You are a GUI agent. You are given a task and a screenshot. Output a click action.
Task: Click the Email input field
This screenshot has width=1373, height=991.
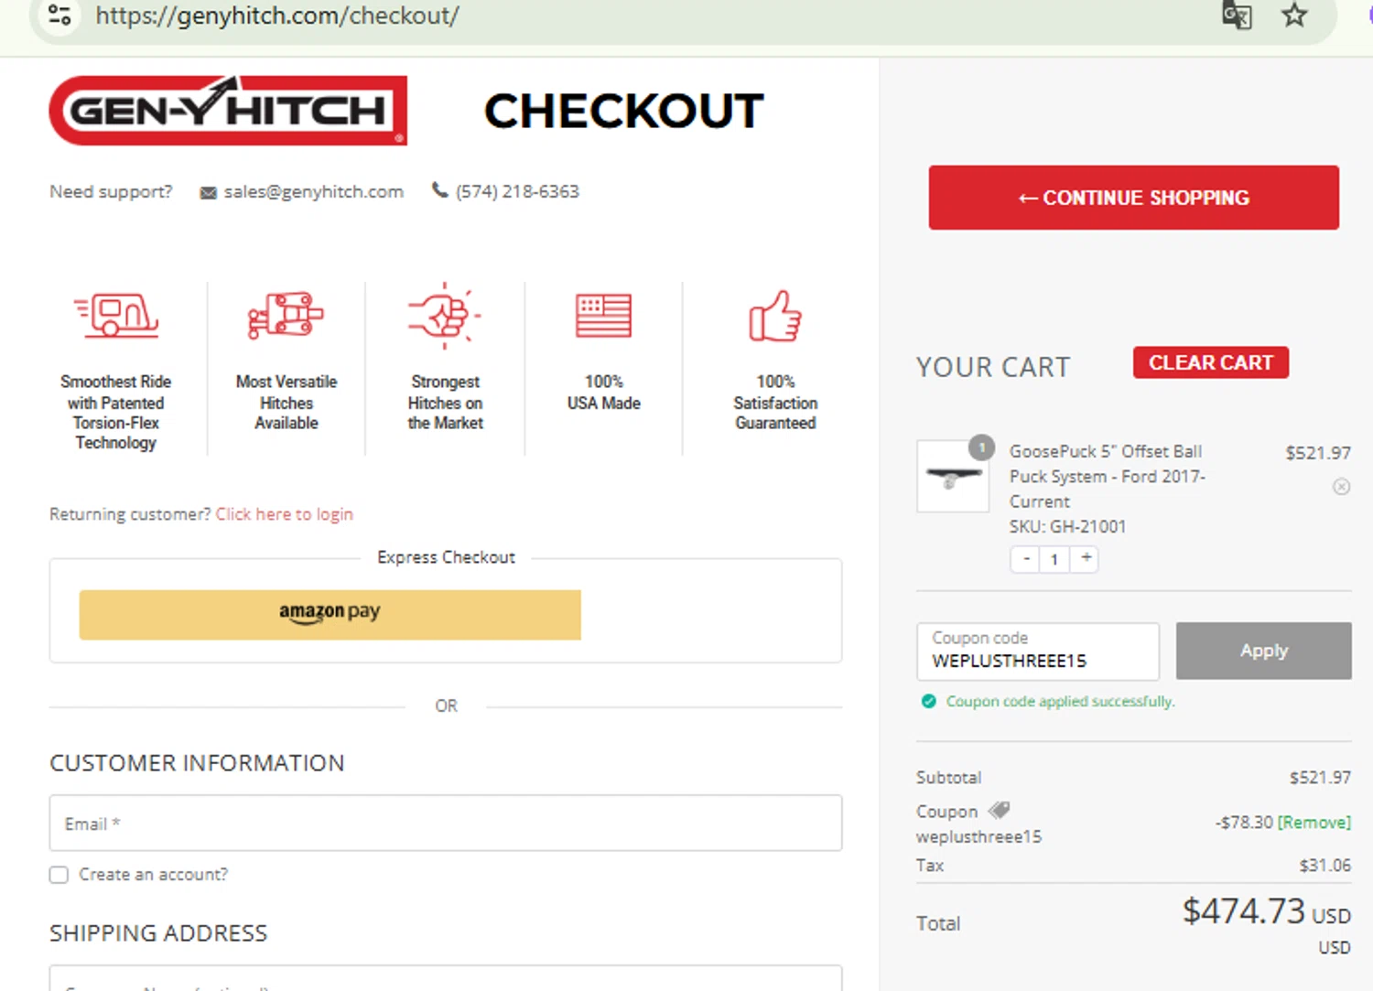(446, 823)
